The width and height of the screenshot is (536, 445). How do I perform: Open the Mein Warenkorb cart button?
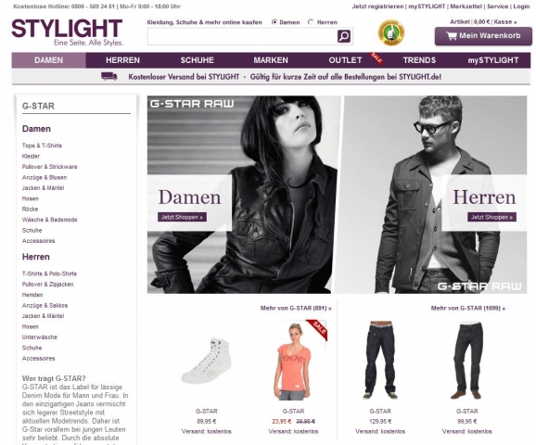click(x=483, y=36)
